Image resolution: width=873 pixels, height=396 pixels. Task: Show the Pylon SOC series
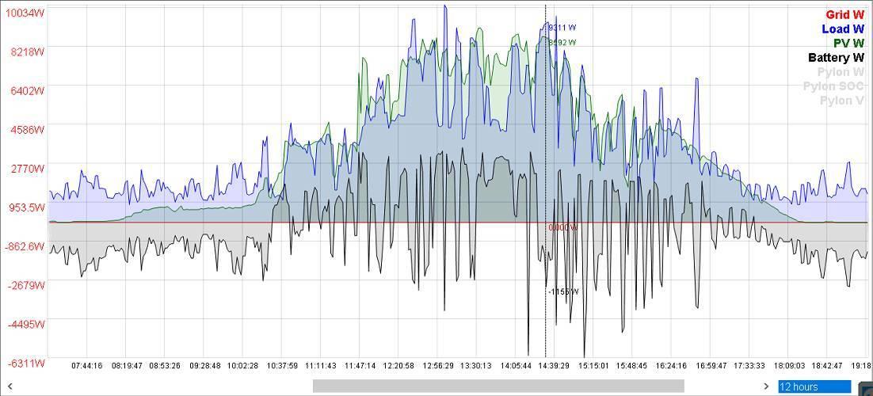coord(833,86)
